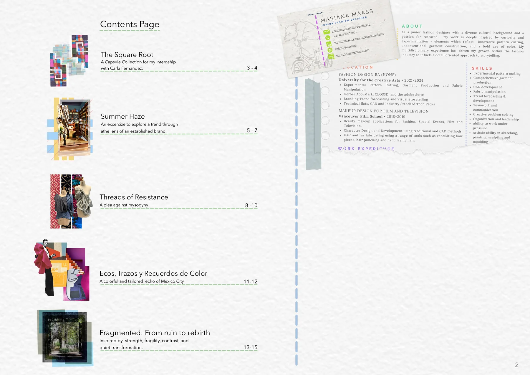
Task: Click the JUNIOR FASHION DESIGNER subtitle
Action: 344,21
